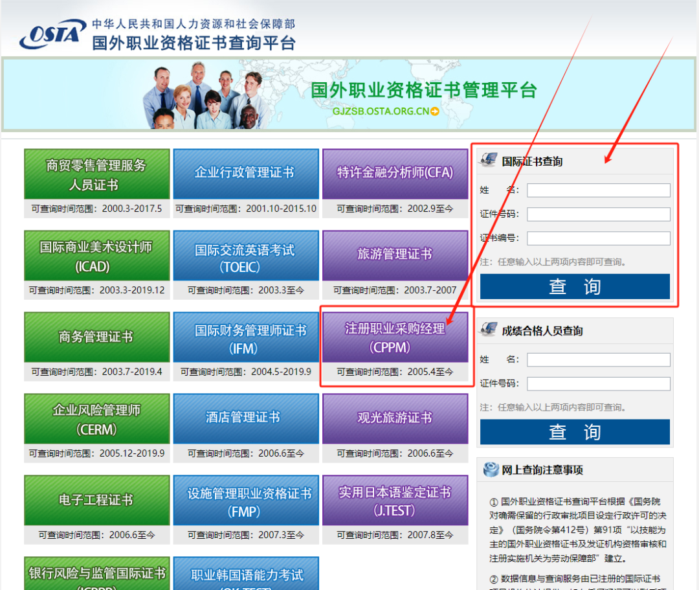Click the OSTA logo in the header

(52, 34)
